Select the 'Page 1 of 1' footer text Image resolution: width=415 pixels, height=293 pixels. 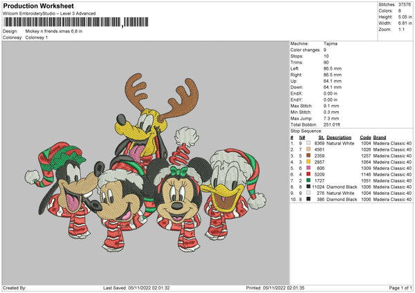(x=400, y=287)
